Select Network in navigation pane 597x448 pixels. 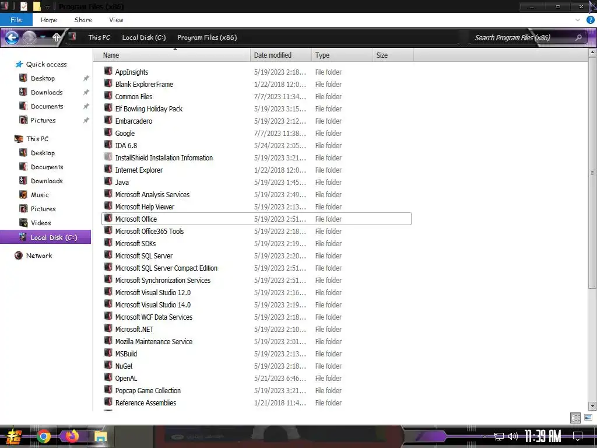[x=39, y=256]
